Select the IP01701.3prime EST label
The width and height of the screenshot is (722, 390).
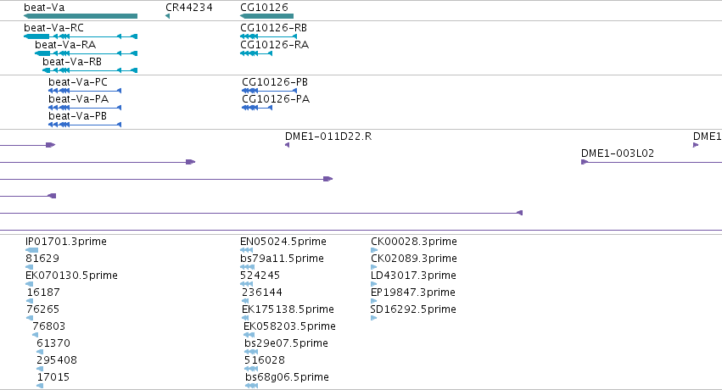click(66, 242)
